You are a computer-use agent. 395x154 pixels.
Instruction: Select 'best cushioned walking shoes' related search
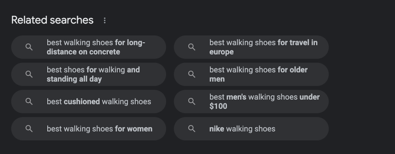(89, 101)
